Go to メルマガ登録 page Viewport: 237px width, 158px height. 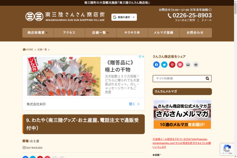click(x=164, y=33)
